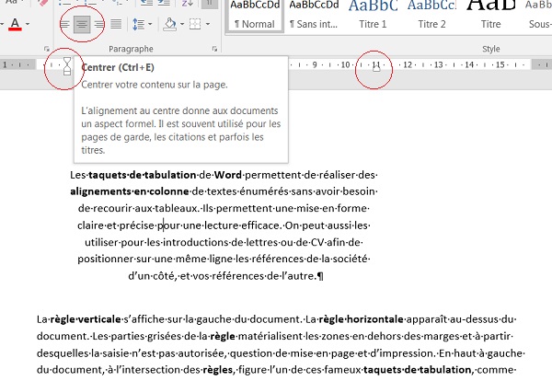Align paragraph text to the left
Screen dimensions: 552x381
click(64, 24)
